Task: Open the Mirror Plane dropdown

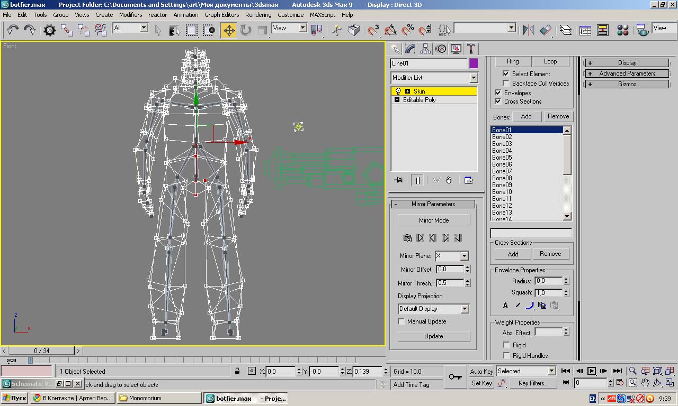Action: 464,256
